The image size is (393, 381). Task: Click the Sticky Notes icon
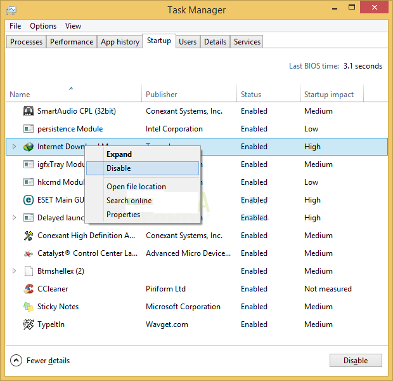(x=29, y=307)
